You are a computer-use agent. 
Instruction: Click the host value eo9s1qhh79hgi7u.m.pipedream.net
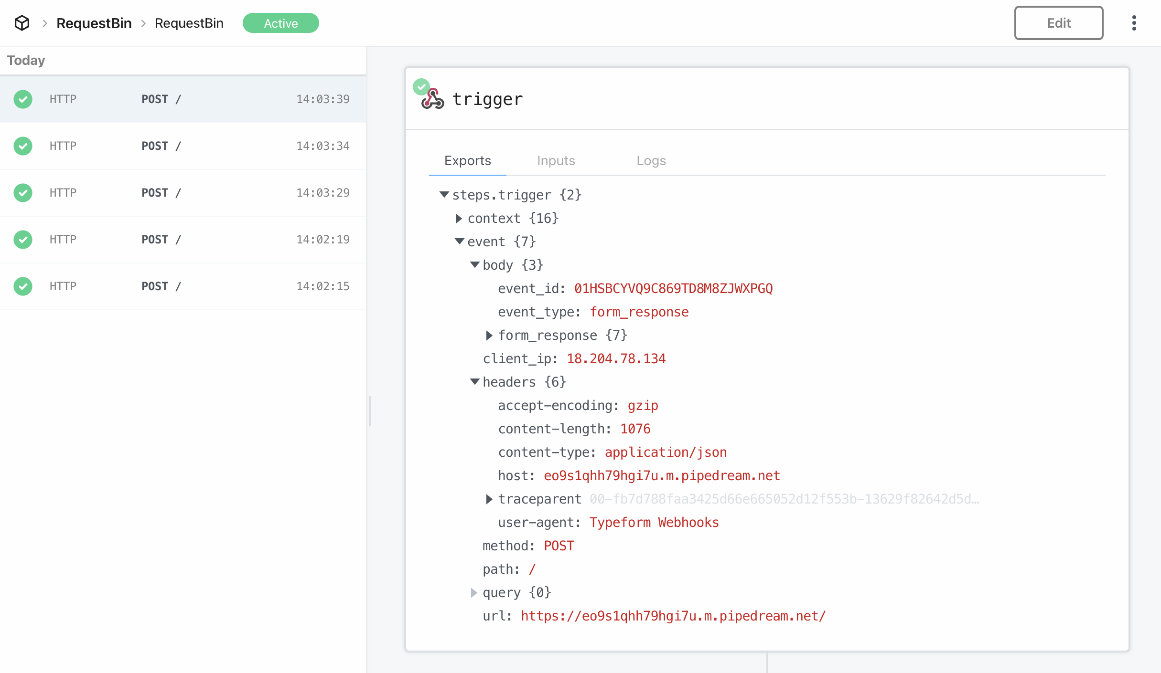click(662, 476)
